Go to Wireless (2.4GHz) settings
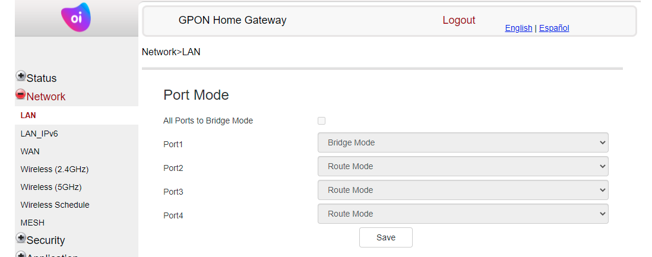 coord(55,169)
